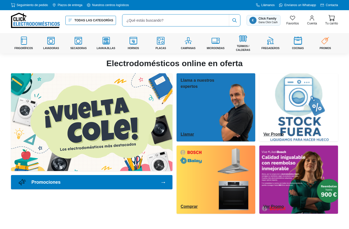349x229 pixels.
Task: Select the Frigoríficos menu label
Action: point(24,48)
